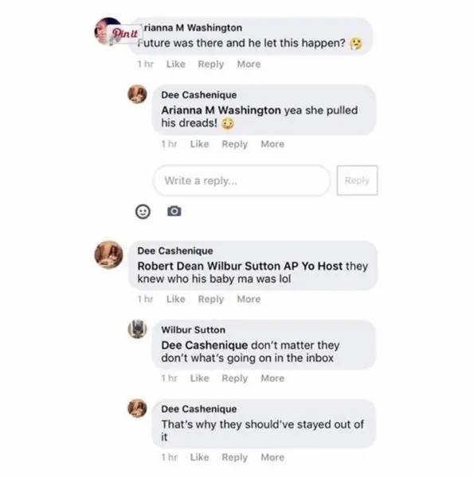Open More options on Arianna's comment
Screen dimensions: 474x478
coord(249,64)
